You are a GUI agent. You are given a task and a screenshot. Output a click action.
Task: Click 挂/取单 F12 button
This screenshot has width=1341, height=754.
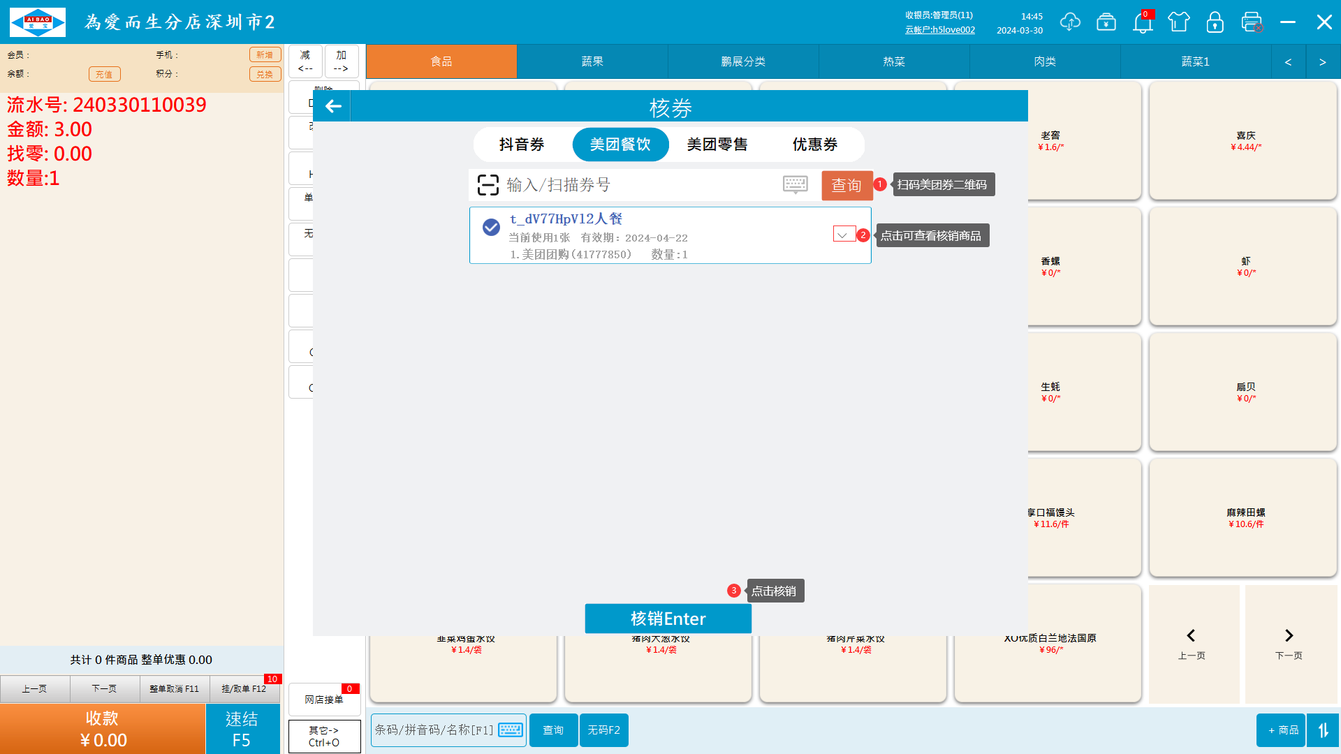click(x=244, y=689)
